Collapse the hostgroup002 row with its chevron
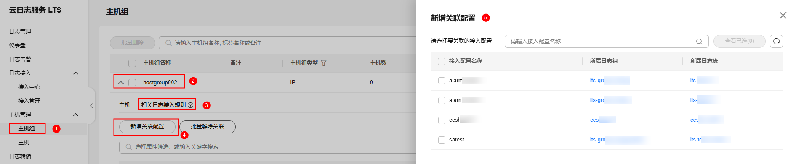Viewport: 788px width, 164px height. (x=121, y=82)
